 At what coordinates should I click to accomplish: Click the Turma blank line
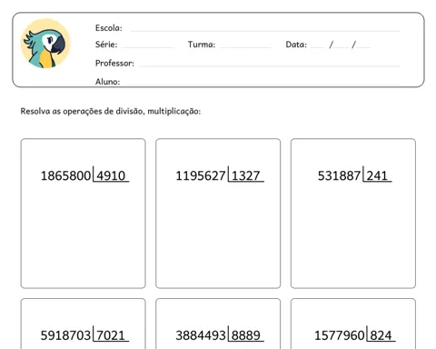click(x=245, y=47)
